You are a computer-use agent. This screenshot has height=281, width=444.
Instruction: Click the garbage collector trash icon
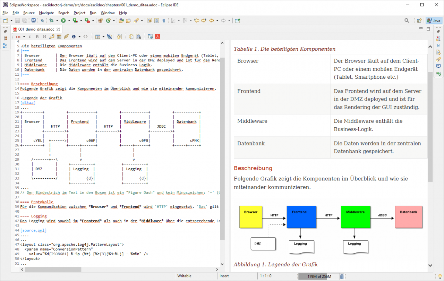(x=342, y=276)
